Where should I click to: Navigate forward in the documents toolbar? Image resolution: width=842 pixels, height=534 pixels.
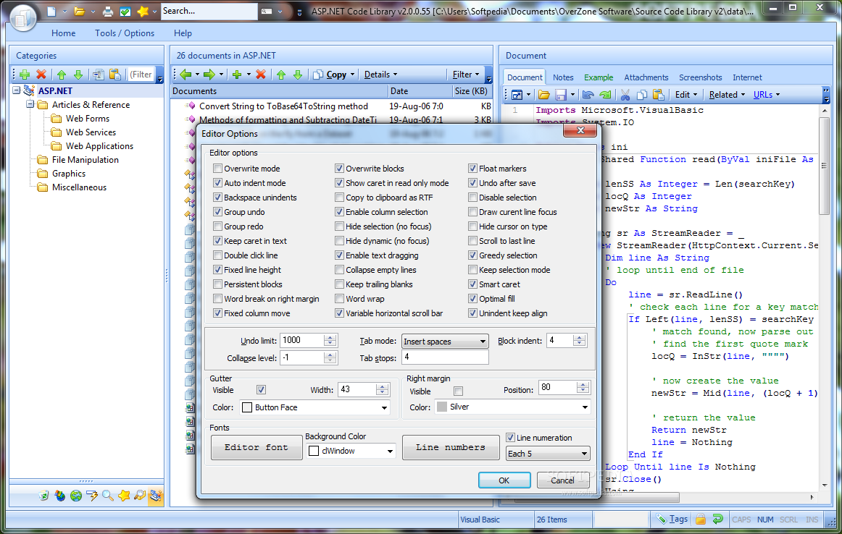(x=209, y=75)
